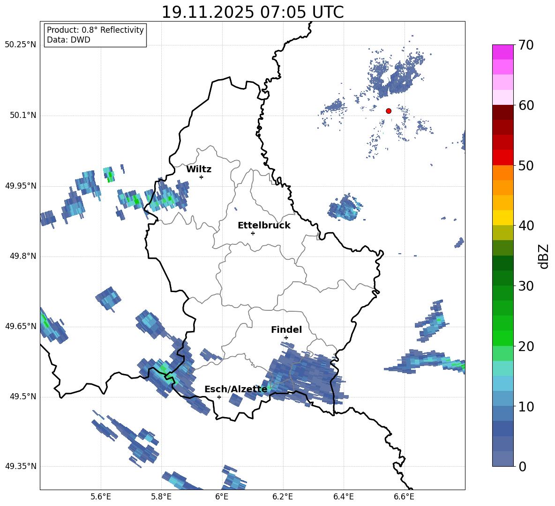Click the 6.2°E longitude tick label

pos(283,496)
